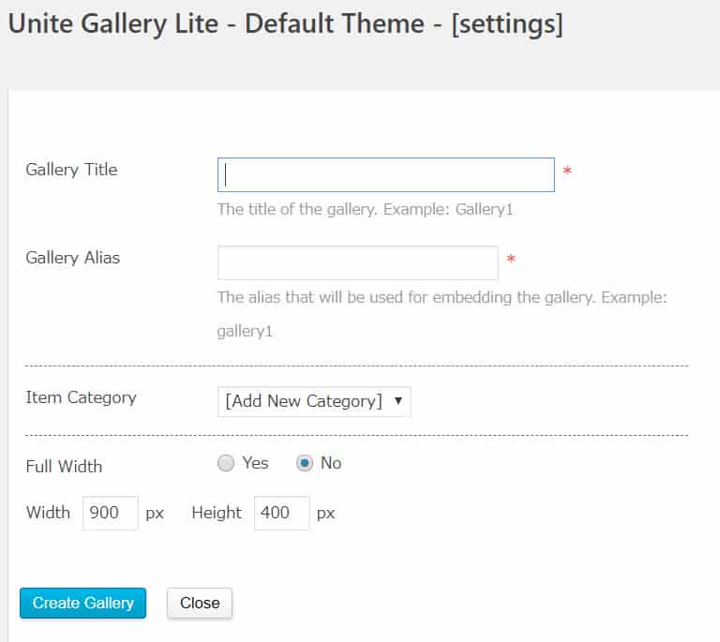
Task: Click into the Gallery Alias input box
Action: pos(358,263)
